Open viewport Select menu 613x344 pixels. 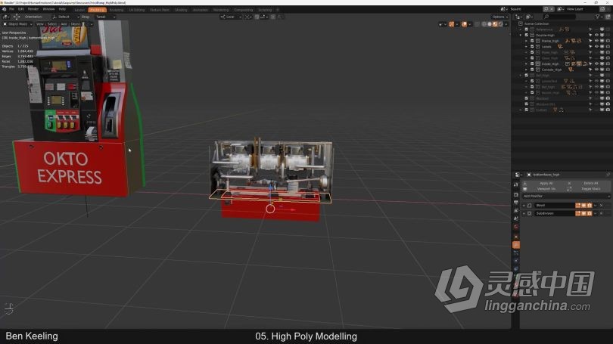point(52,24)
